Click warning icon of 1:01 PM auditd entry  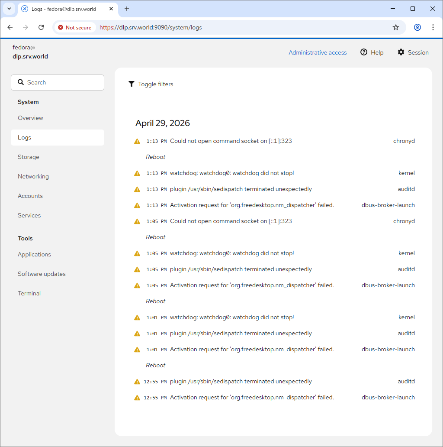137,334
